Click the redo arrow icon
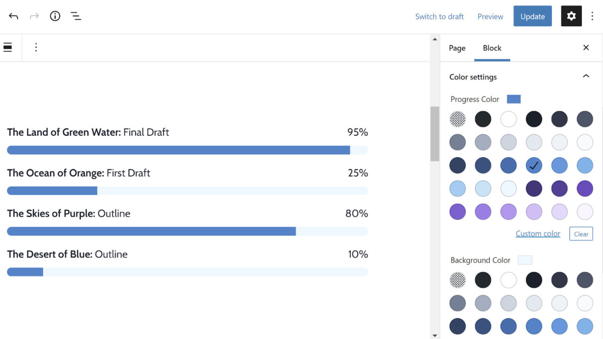The width and height of the screenshot is (603, 339). point(34,16)
